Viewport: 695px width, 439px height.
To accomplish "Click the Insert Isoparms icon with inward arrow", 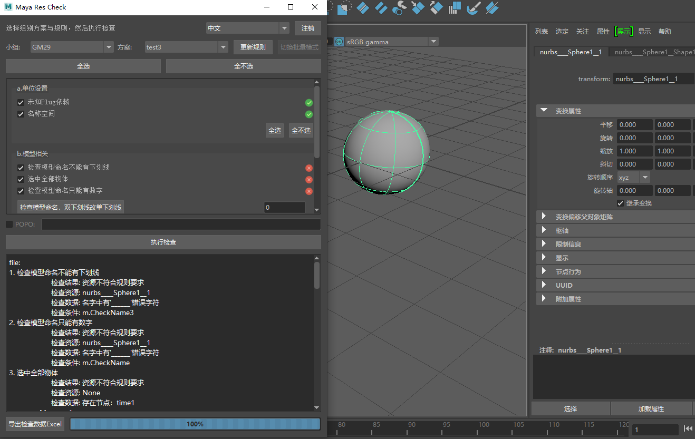I will click(418, 7).
